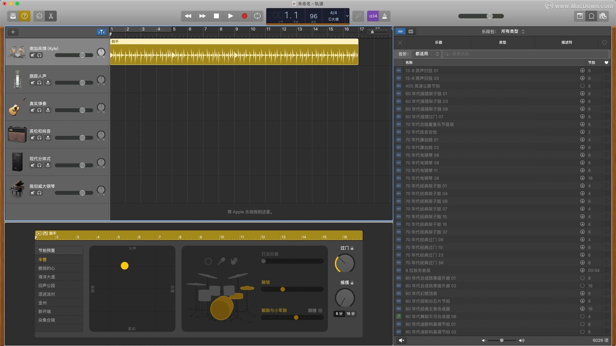Clear loop filters with X button
The height and width of the screenshot is (346, 616).
[400, 42]
